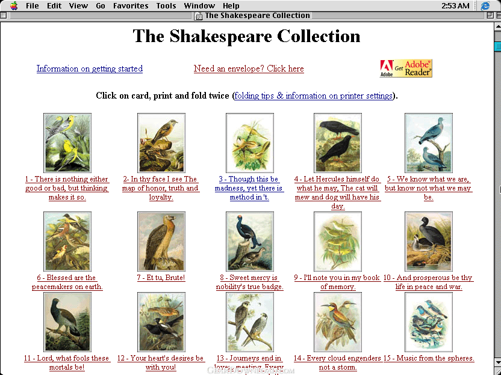Screen dimensions: 501x375
Task: Click the document icon in the title bar
Action: (199, 16)
